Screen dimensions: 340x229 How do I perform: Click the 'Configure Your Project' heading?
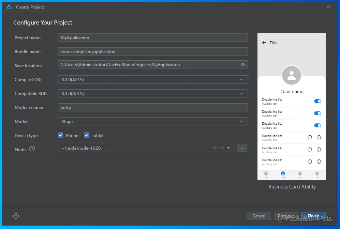coord(43,22)
